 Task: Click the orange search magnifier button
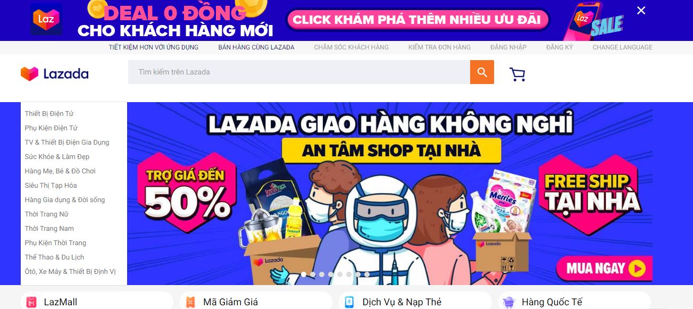tap(482, 72)
